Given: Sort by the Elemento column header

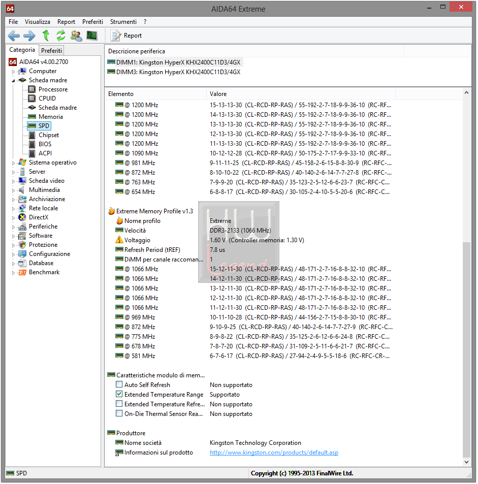Looking at the screenshot, I should pos(155,94).
